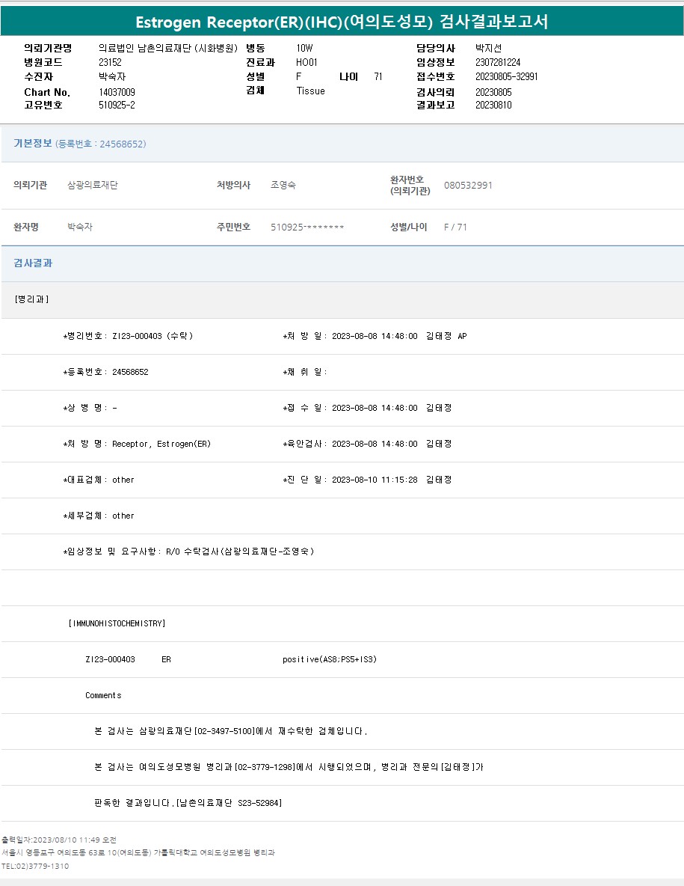This screenshot has height=886, width=684.
Task: Click the 담당의사 name 박지선
Action: pos(488,48)
